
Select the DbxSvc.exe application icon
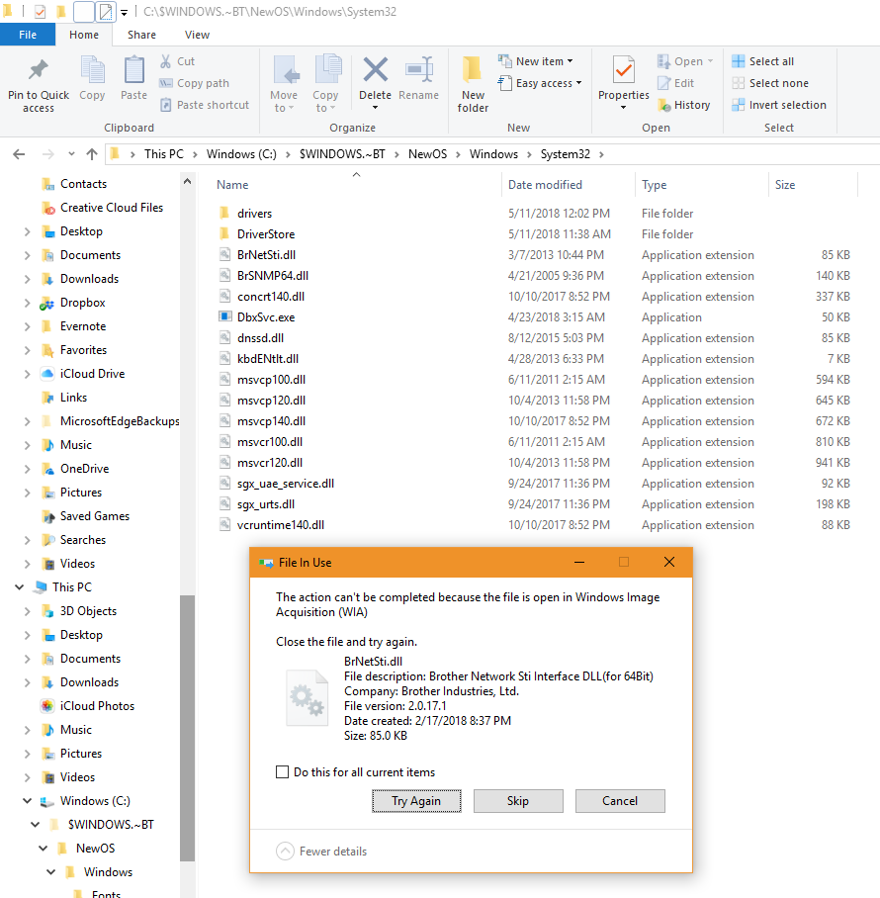225,316
